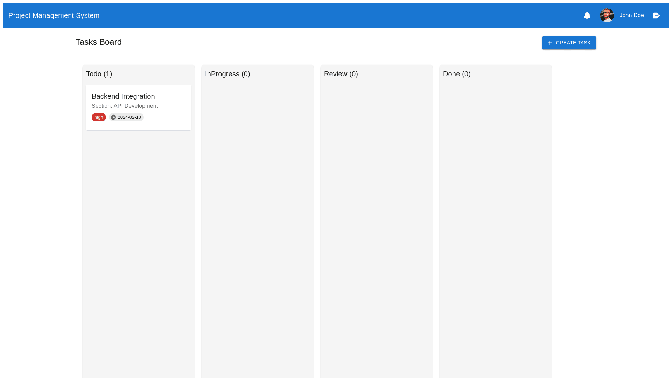Click John Doe's avatar picture
The width and height of the screenshot is (672, 378).
(607, 15)
